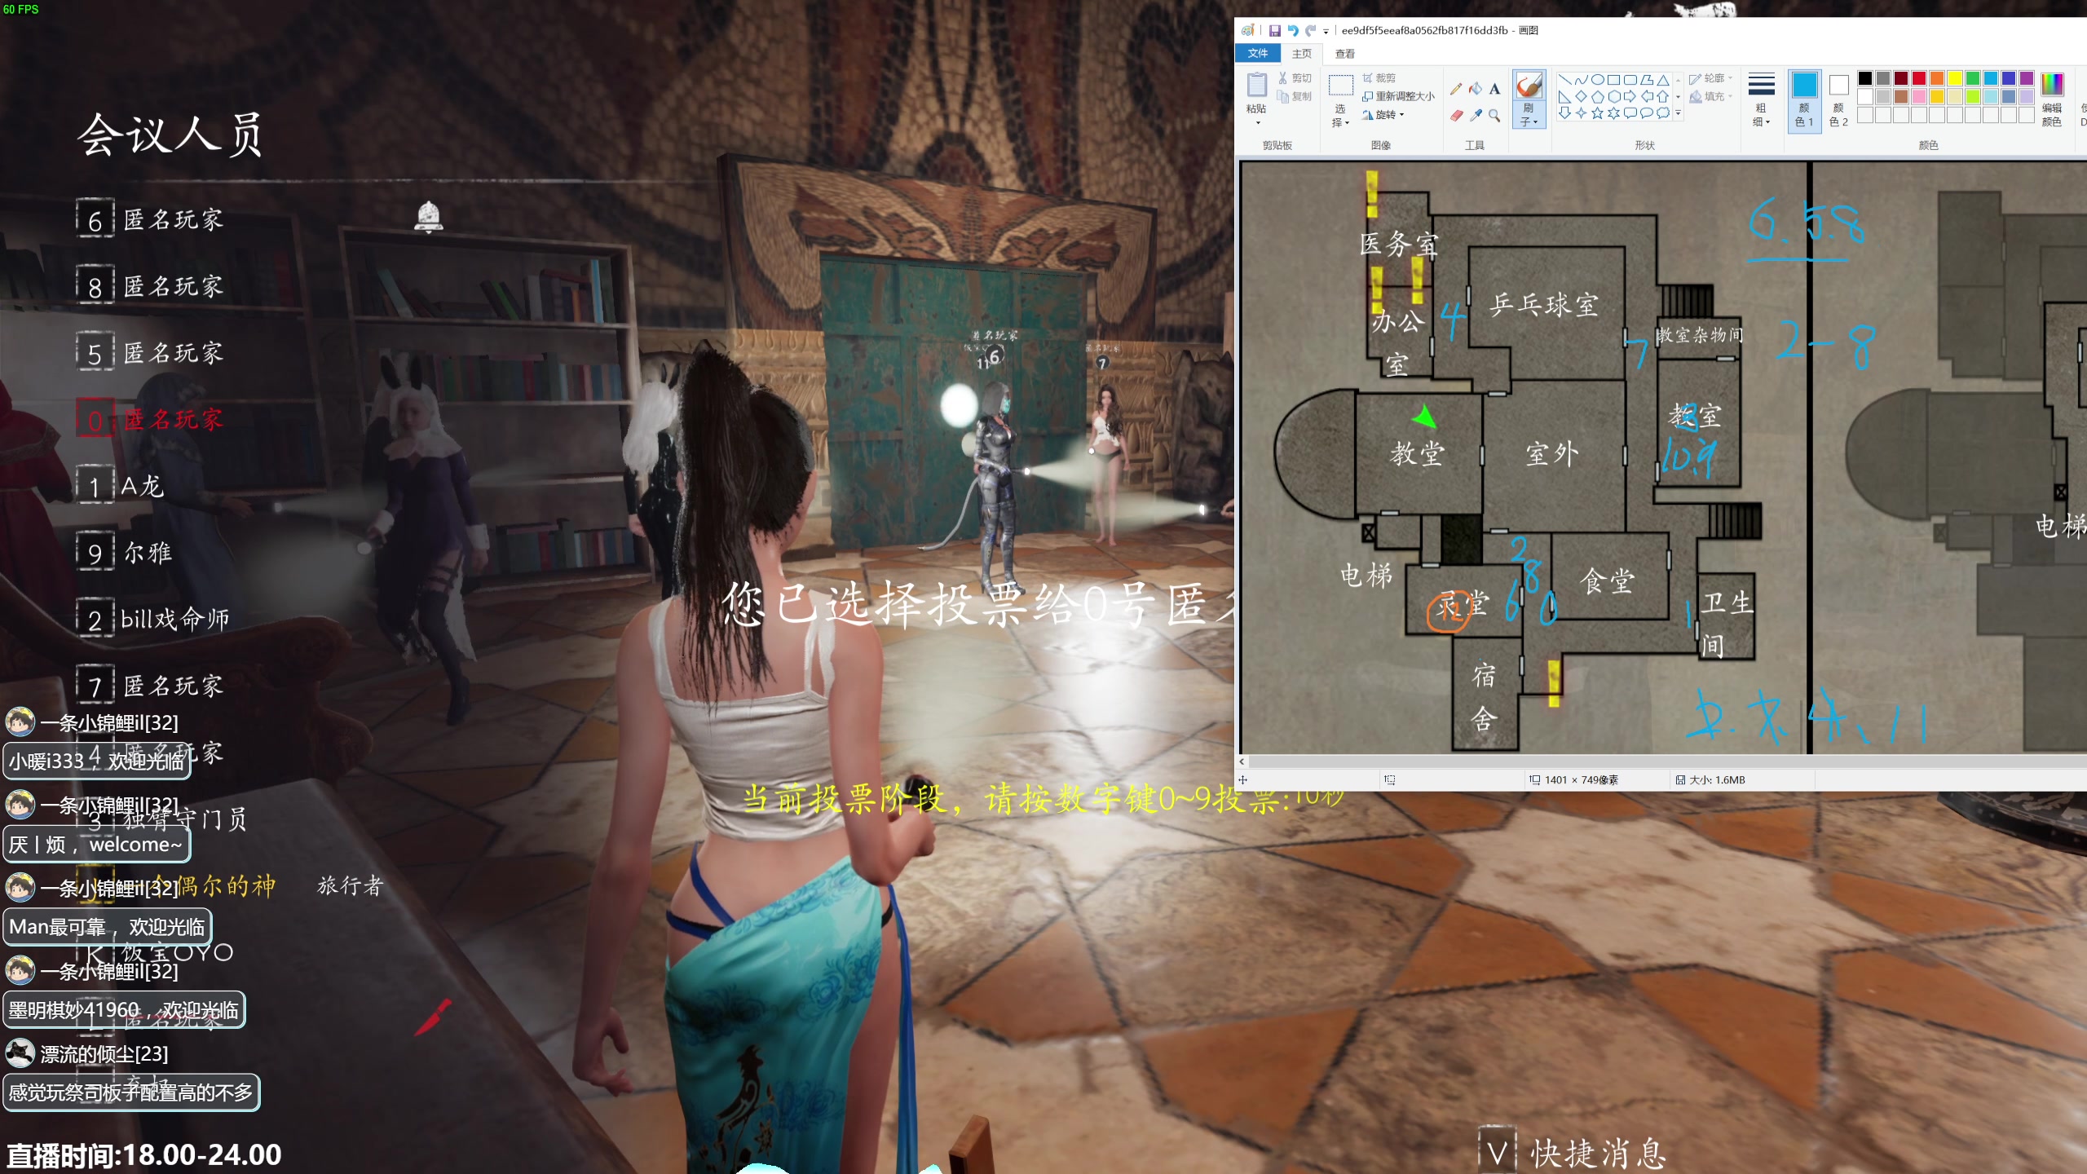Choose the green palette swatch
The width and height of the screenshot is (2087, 1174).
(1972, 78)
